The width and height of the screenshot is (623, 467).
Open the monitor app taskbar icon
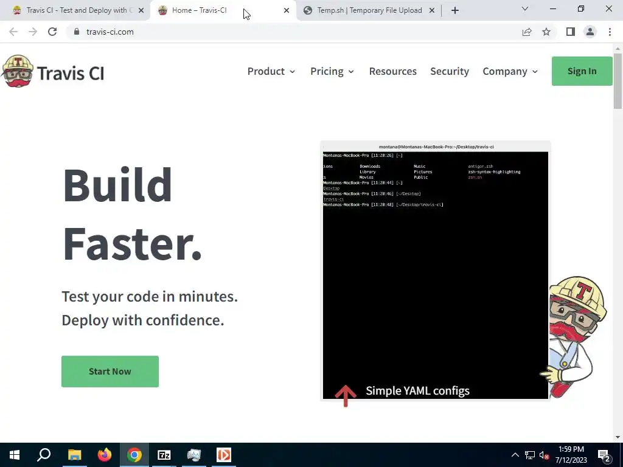tap(194, 455)
